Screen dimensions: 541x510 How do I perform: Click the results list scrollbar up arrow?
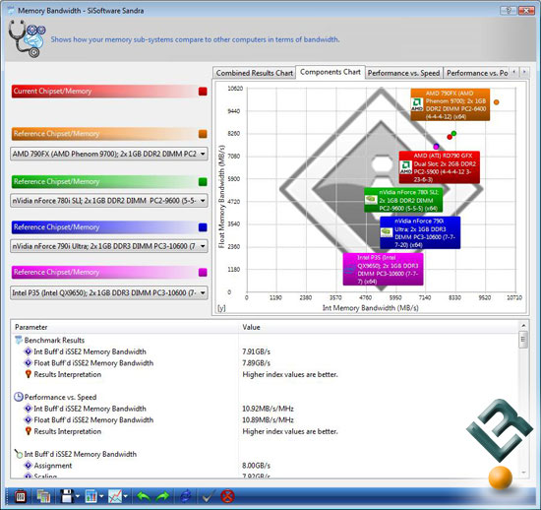pyautogui.click(x=523, y=326)
